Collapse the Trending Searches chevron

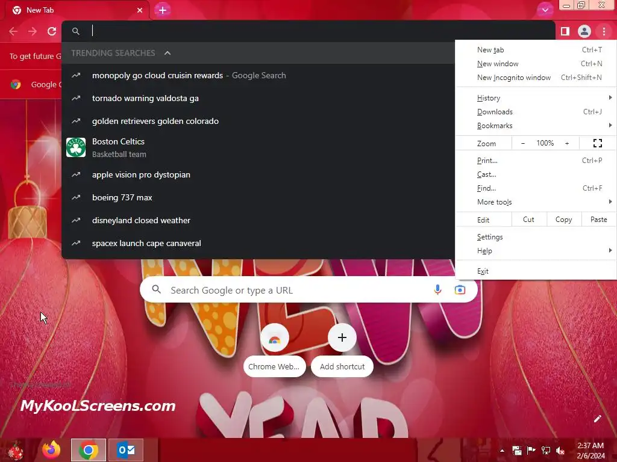[x=168, y=53]
